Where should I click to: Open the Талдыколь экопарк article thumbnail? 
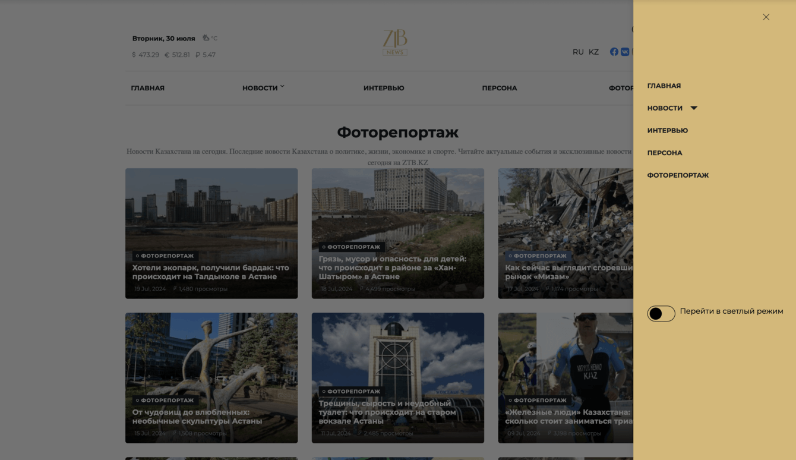(211, 233)
